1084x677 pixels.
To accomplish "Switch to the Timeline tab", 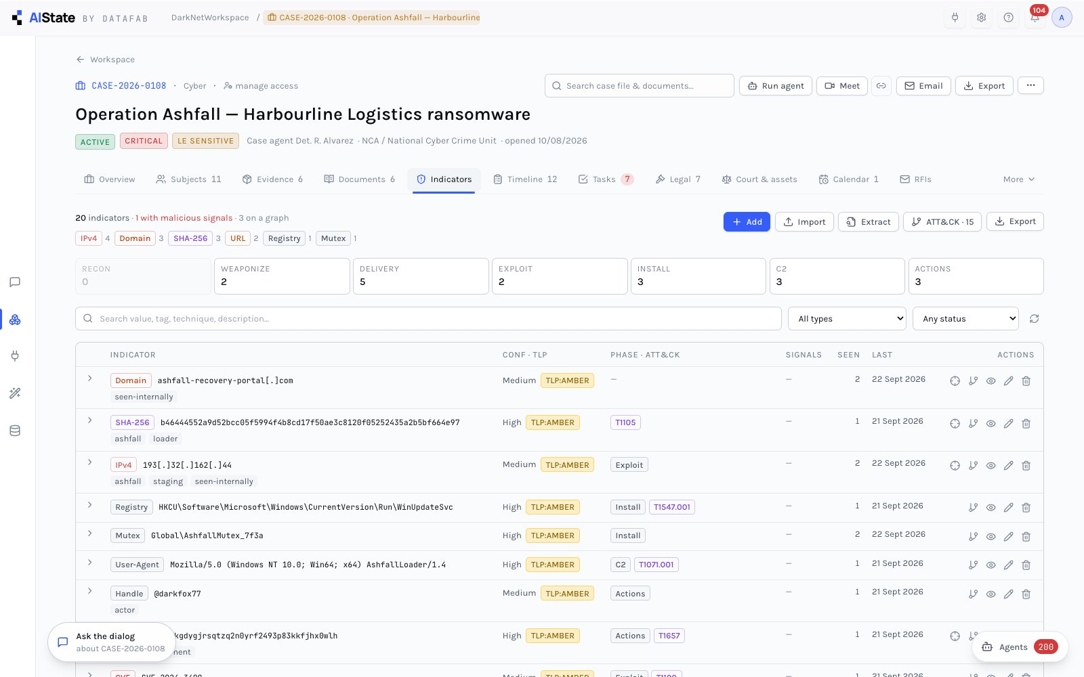I will 525,179.
